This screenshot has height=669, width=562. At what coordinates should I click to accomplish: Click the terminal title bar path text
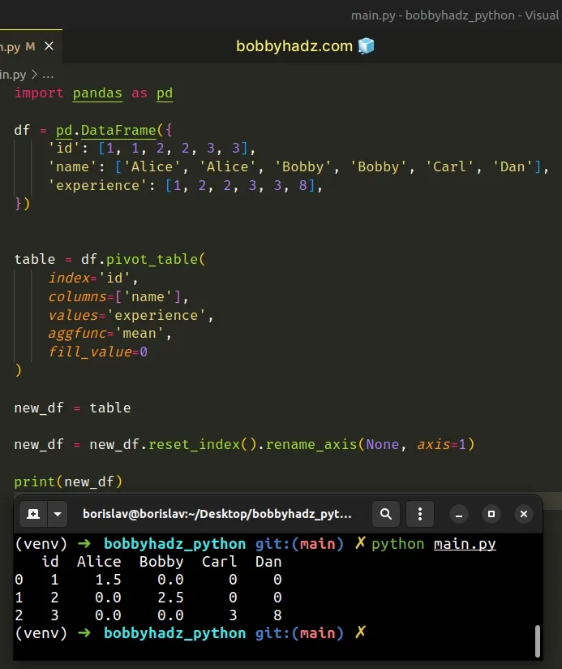(217, 514)
